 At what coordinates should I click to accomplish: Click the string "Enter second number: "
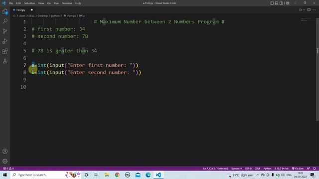(x=101, y=73)
